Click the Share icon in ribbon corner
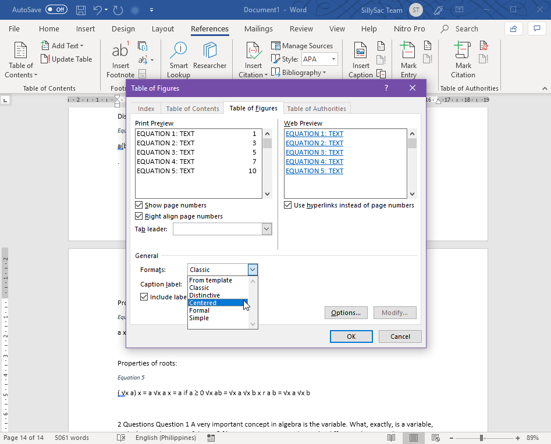The height and width of the screenshot is (444, 551). click(513, 29)
